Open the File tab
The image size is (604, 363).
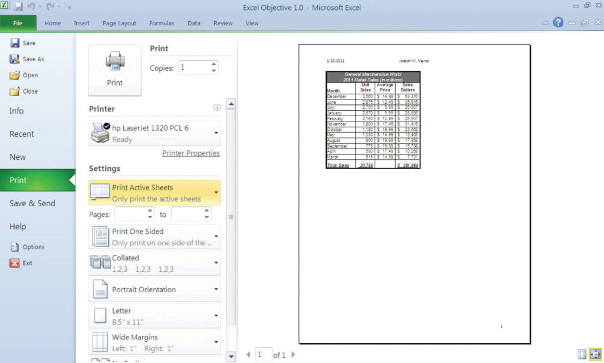18,23
